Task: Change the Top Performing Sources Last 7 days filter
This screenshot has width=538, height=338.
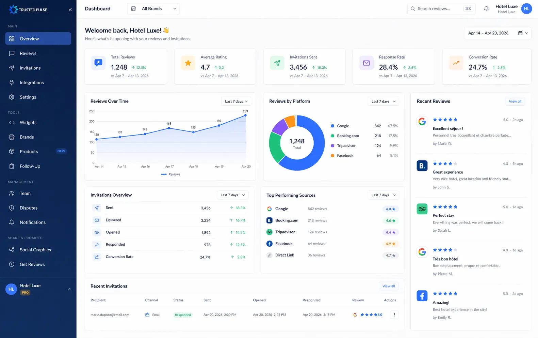Action: (383, 195)
